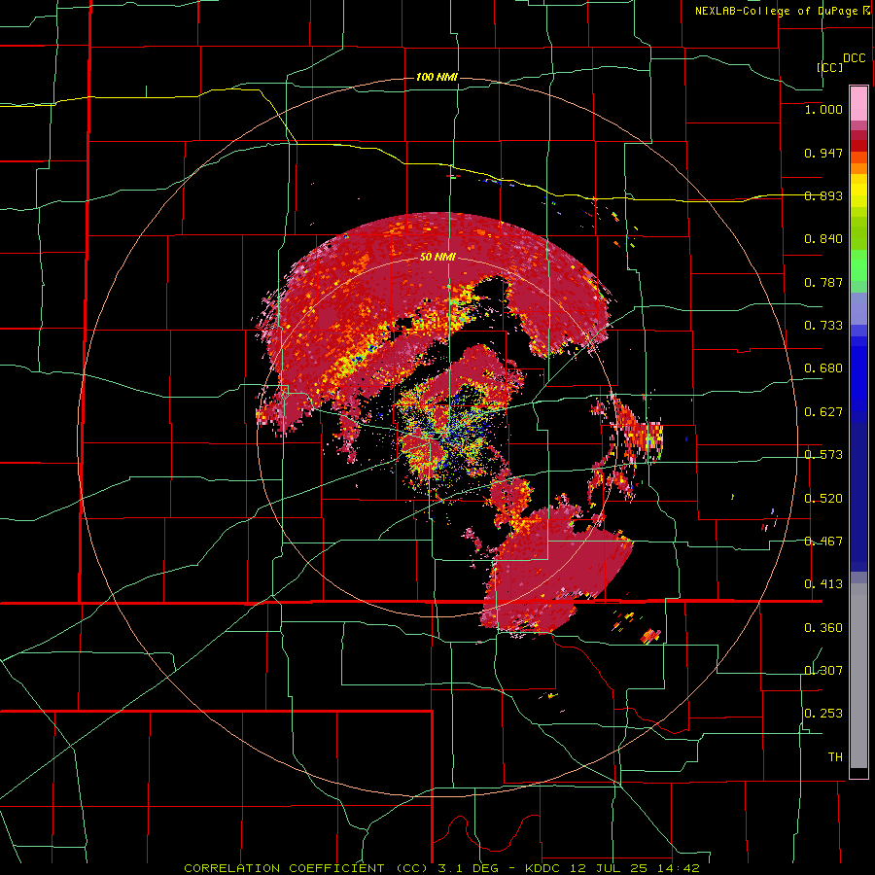Click the 1.000 value on color scale
The image size is (875, 875).
[823, 109]
